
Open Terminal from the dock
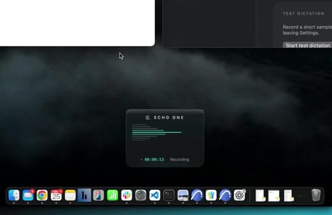click(169, 195)
